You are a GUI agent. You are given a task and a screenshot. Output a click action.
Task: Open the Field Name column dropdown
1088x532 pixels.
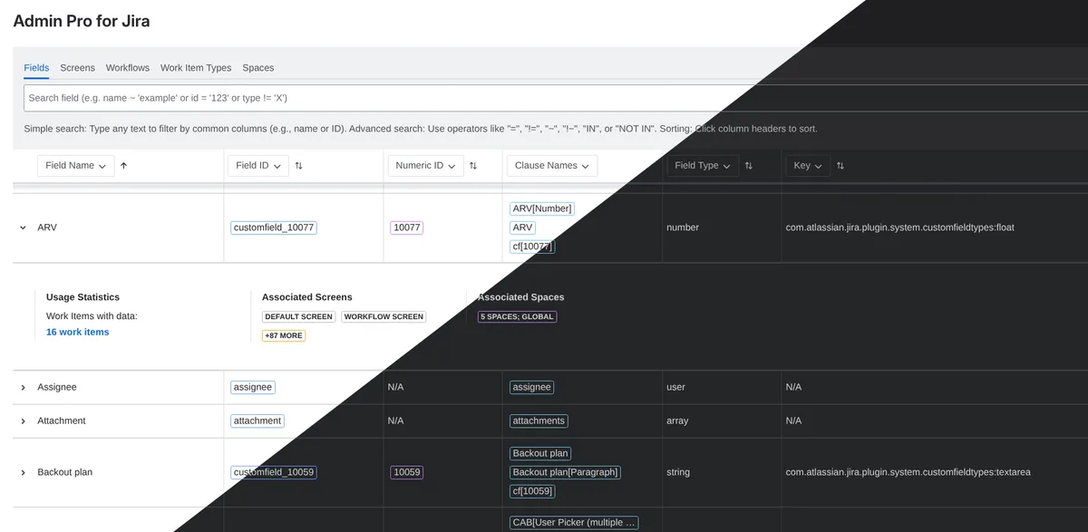click(x=75, y=166)
